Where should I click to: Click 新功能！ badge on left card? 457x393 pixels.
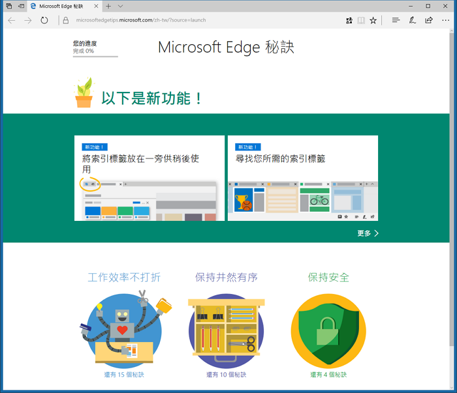(x=95, y=147)
